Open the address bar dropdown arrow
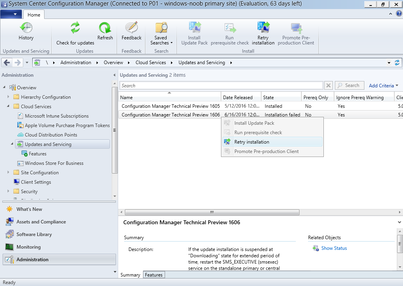The width and height of the screenshot is (403, 286). [x=389, y=63]
